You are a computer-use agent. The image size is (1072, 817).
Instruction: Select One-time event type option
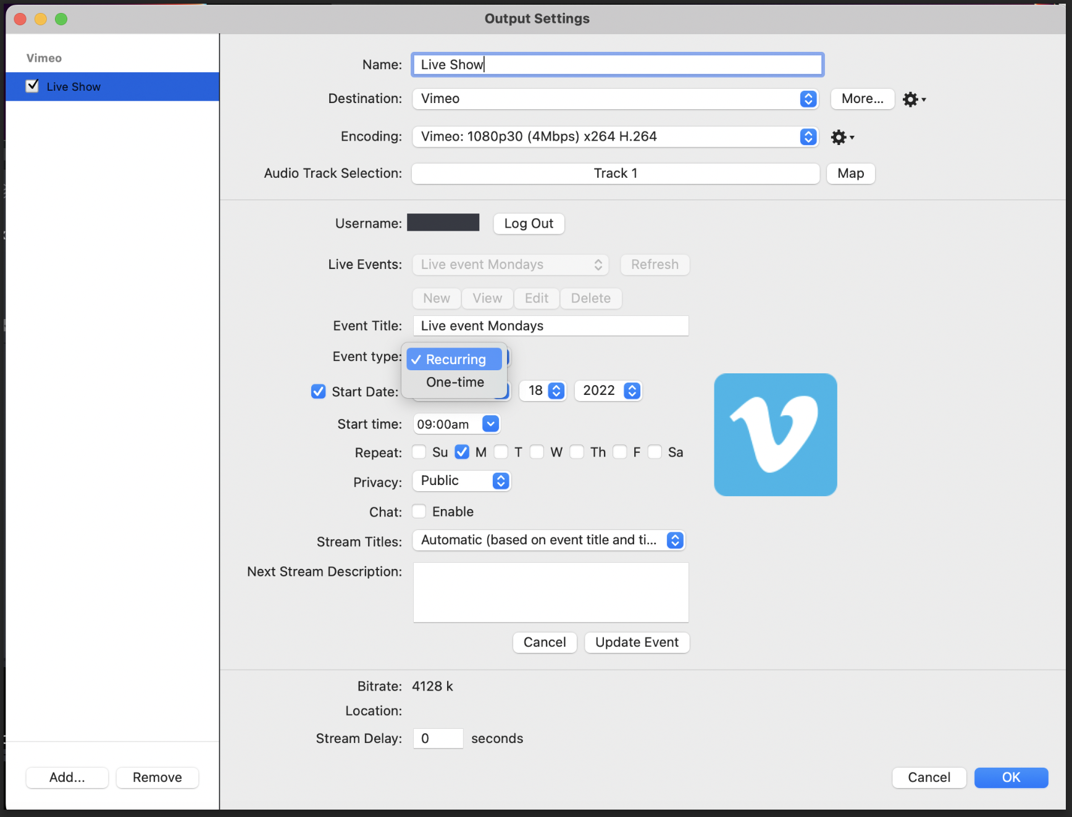[x=455, y=383]
